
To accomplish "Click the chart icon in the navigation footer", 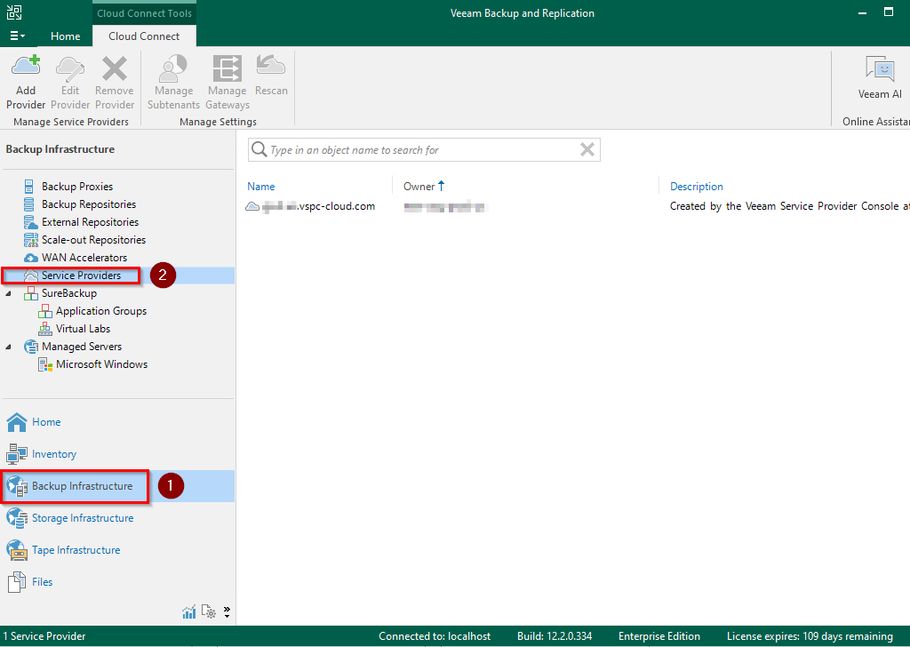I will (189, 611).
